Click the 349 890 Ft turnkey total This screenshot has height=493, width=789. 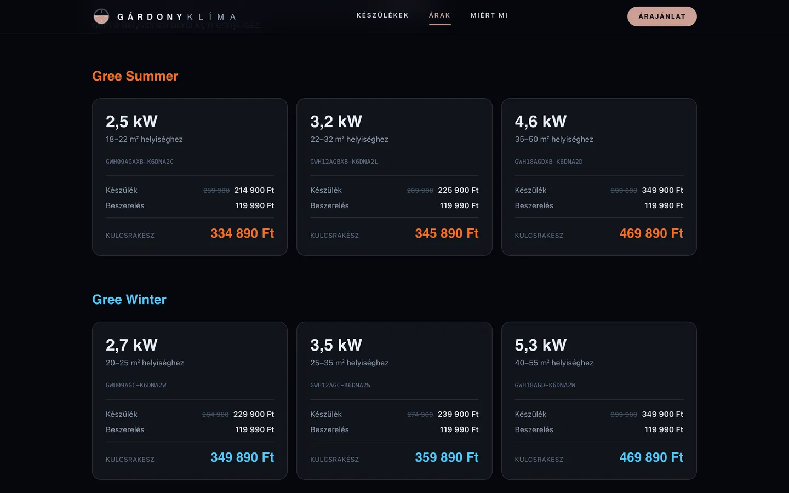coord(242,457)
